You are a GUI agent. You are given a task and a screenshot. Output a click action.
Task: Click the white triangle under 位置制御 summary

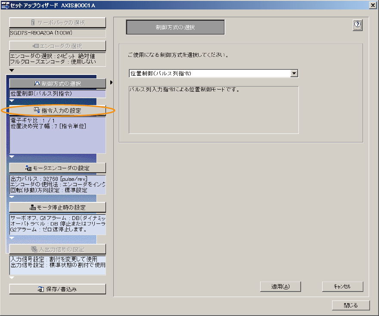coord(12,100)
